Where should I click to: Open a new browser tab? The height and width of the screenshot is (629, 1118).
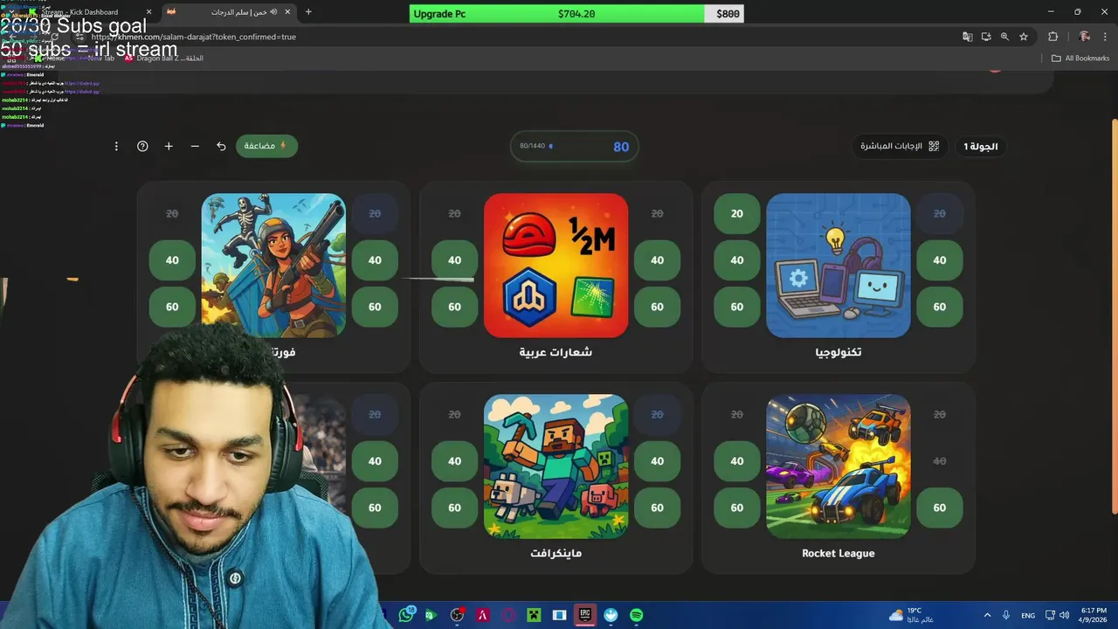coord(308,12)
